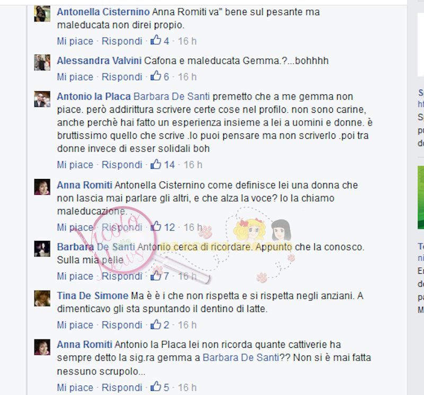This screenshot has width=424, height=395.
Task: Click thumbs-up icon on Alessandra Valvini's comment
Action: (156, 76)
